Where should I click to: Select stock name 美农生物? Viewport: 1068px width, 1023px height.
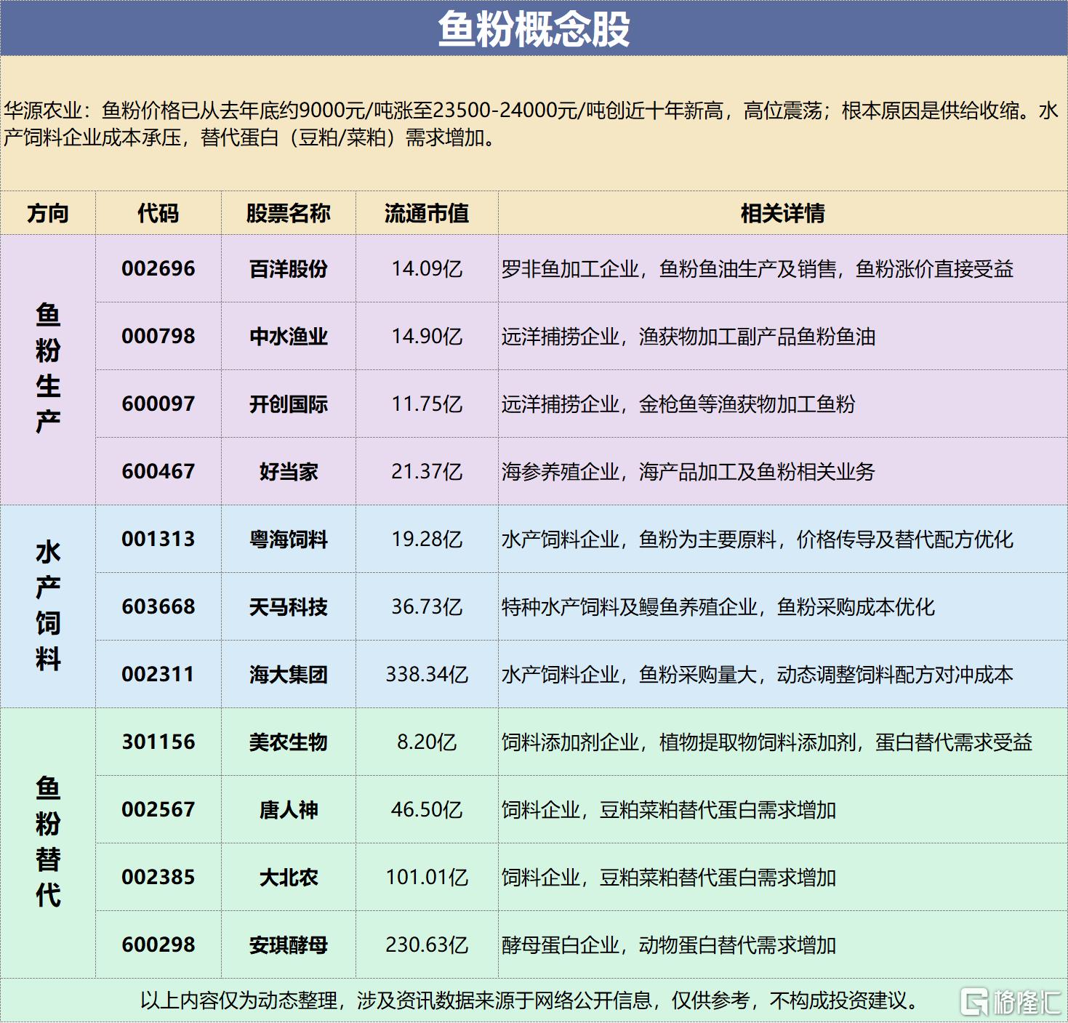[289, 742]
